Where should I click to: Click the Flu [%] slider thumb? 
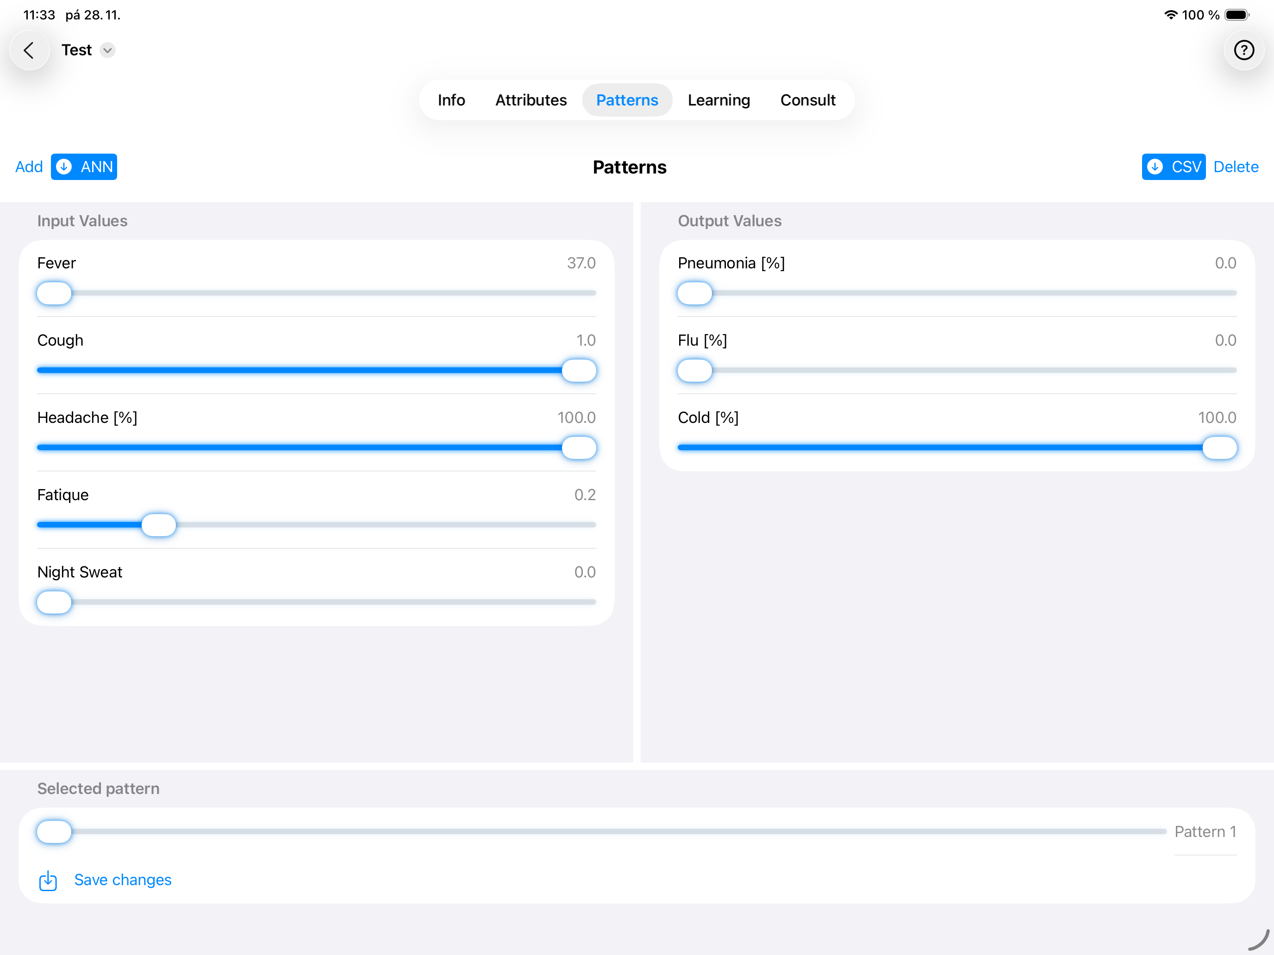[x=694, y=370]
